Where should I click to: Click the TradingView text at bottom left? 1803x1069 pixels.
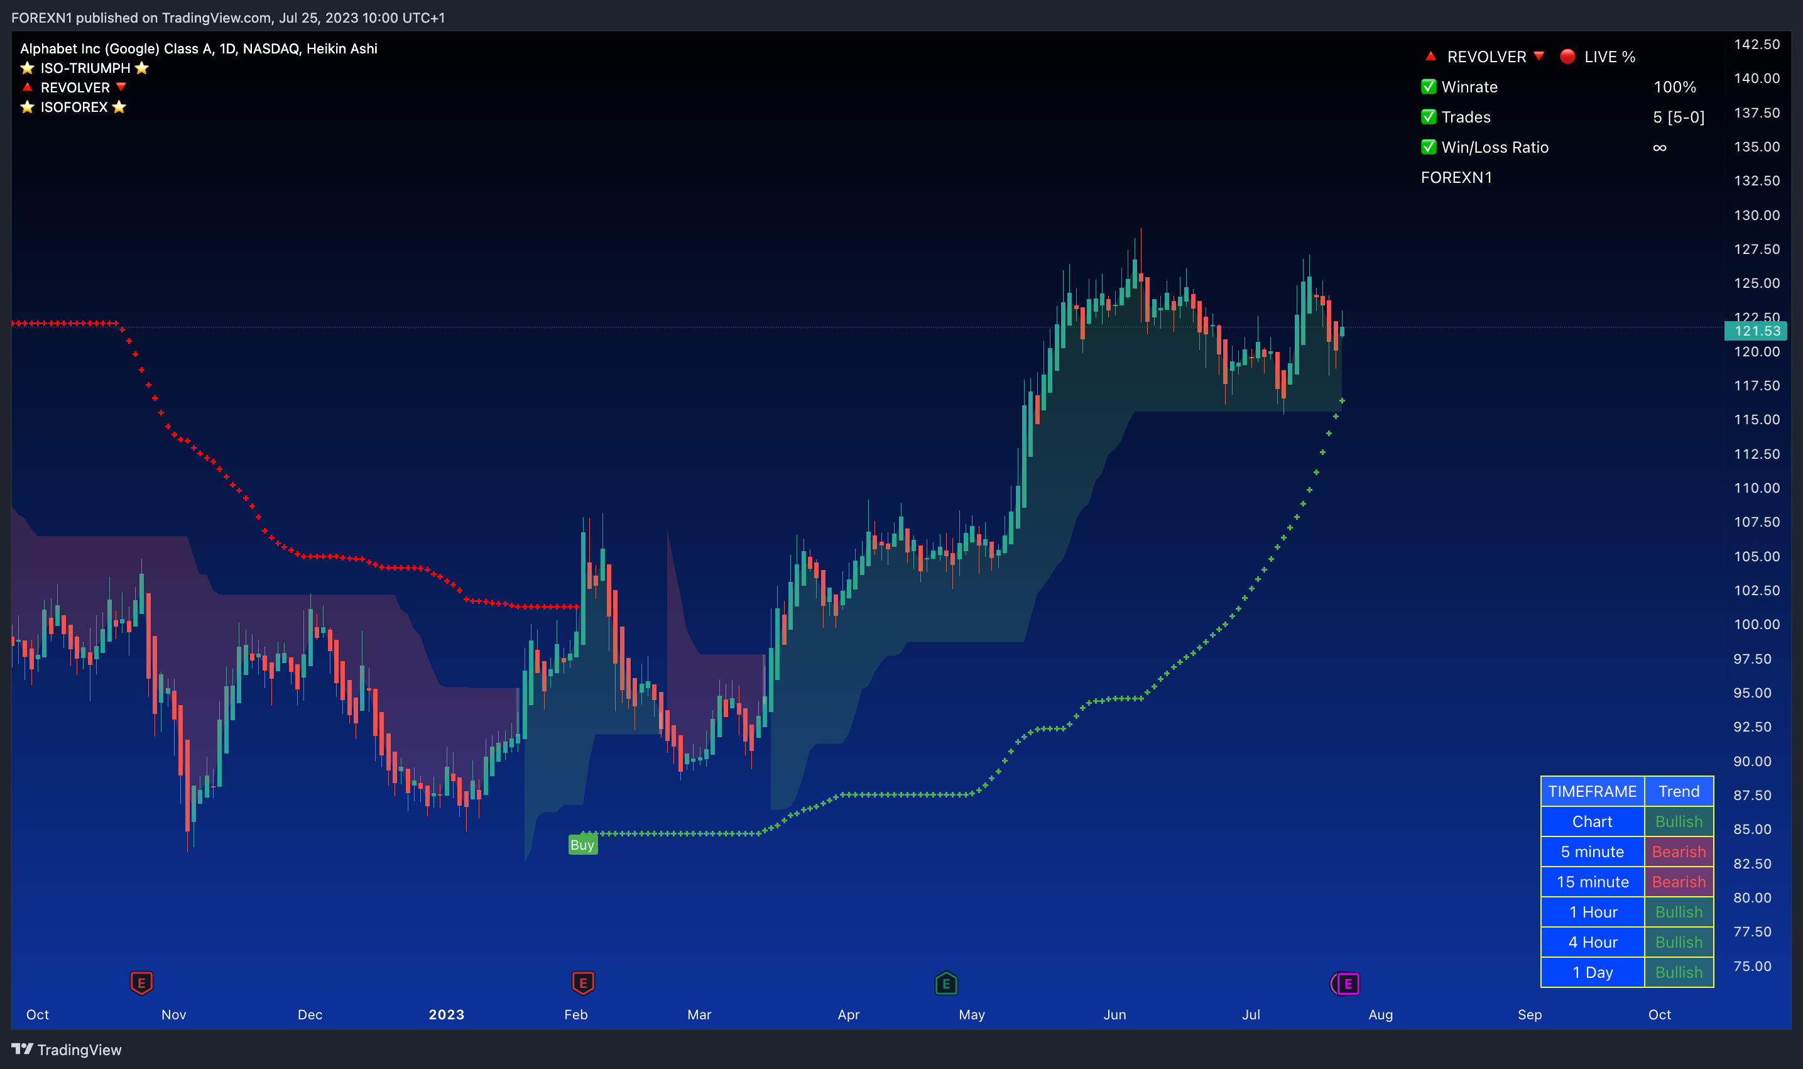point(79,1050)
